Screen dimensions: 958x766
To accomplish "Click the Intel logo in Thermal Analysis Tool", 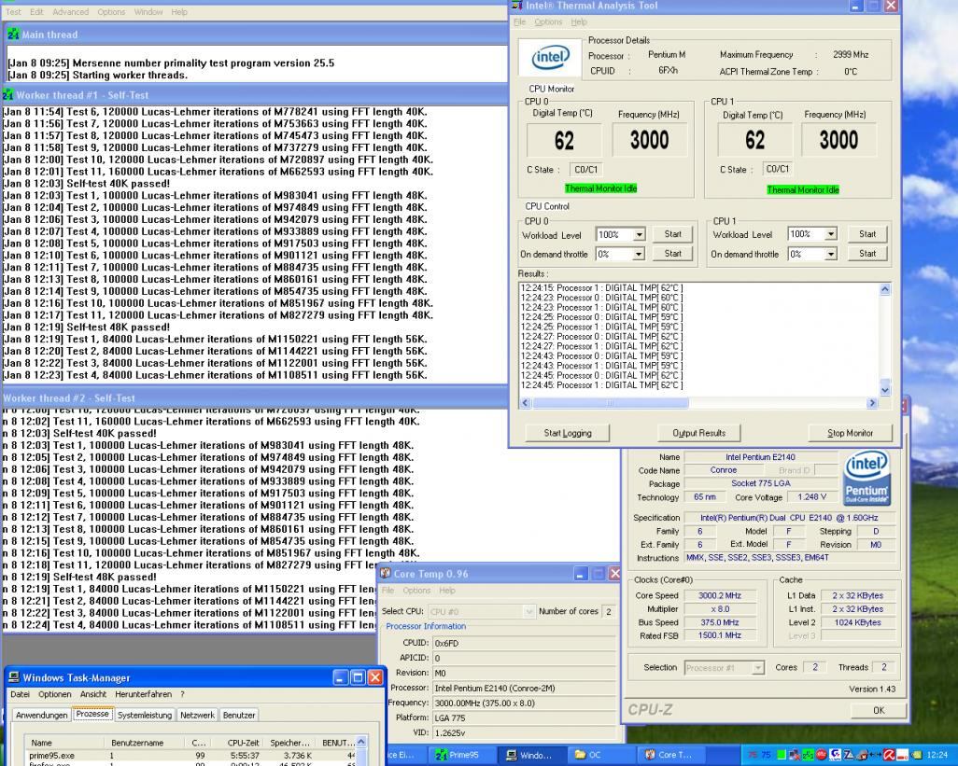I will pyautogui.click(x=551, y=58).
